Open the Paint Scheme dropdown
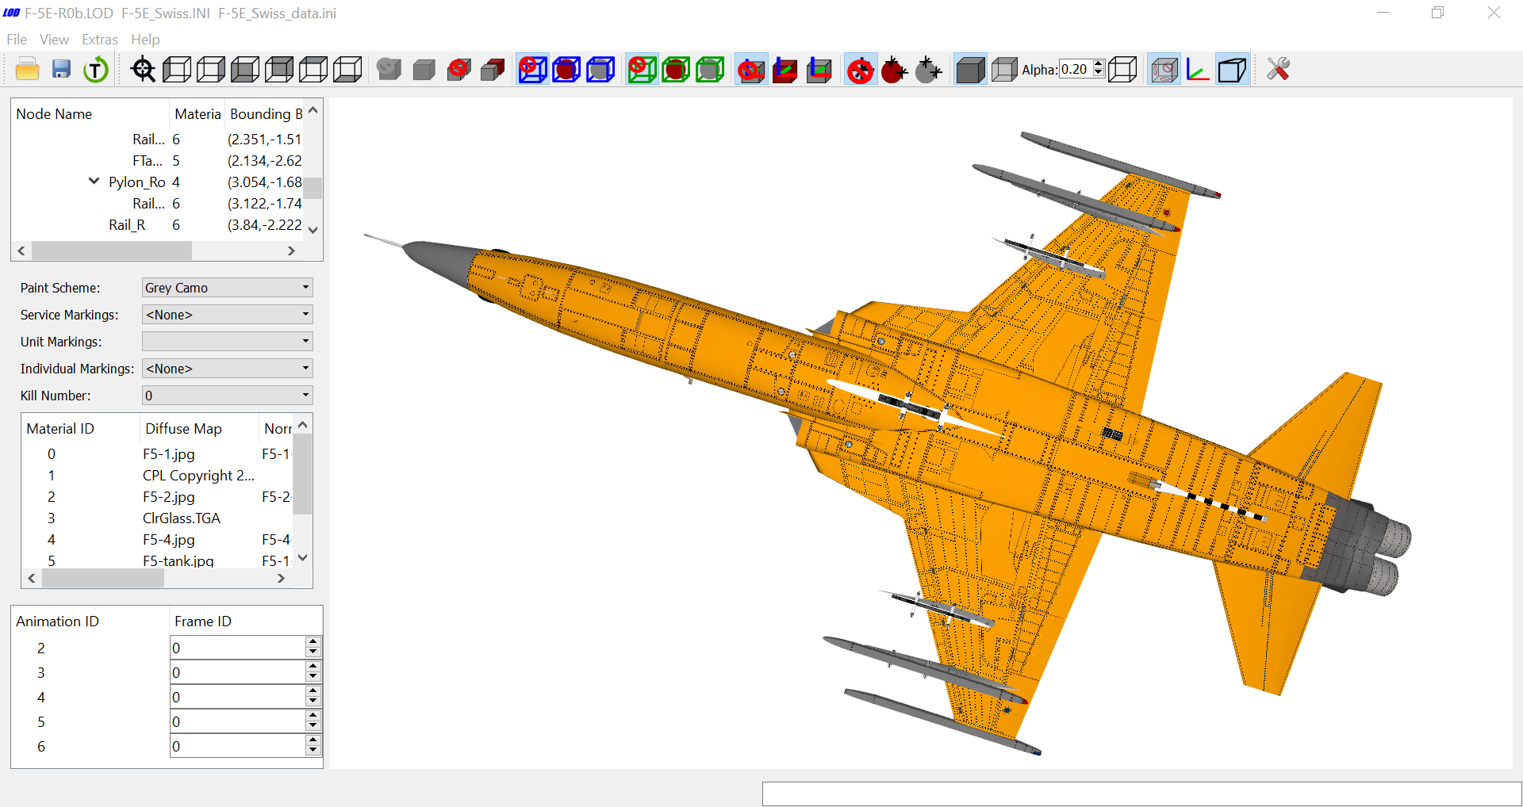This screenshot has height=807, width=1523. click(x=228, y=288)
